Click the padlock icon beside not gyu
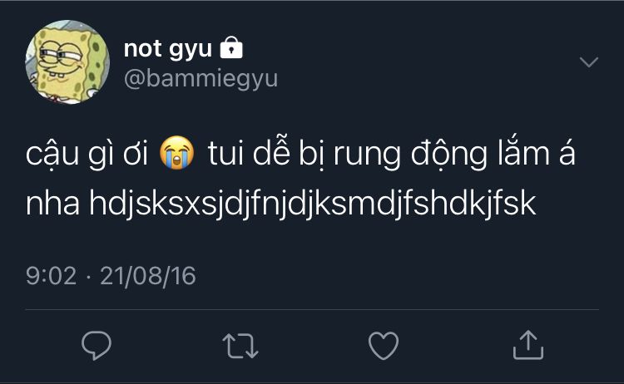Image resolution: width=624 pixels, height=384 pixels. click(x=231, y=50)
